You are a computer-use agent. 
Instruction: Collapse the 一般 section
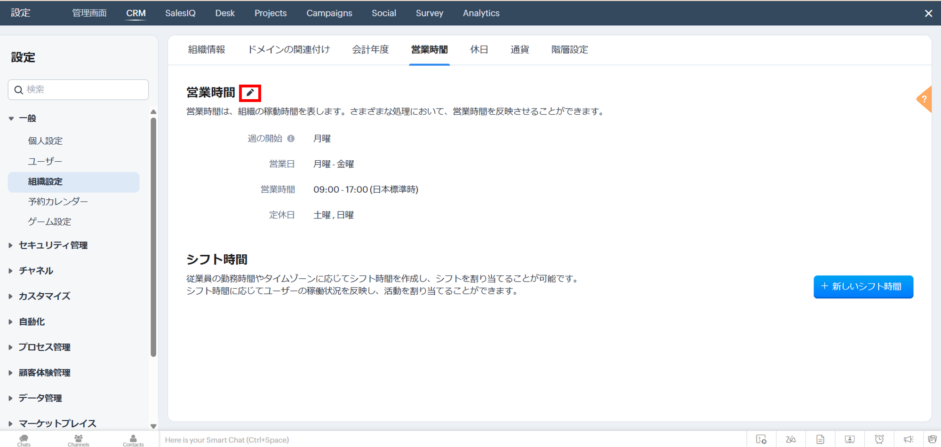(x=11, y=118)
